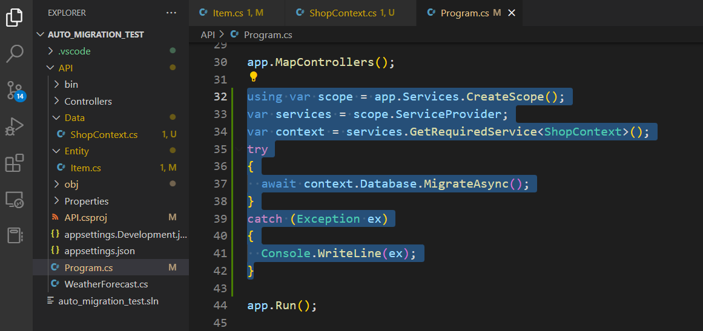
Task: Open the Remote Explorer icon
Action: [15, 199]
